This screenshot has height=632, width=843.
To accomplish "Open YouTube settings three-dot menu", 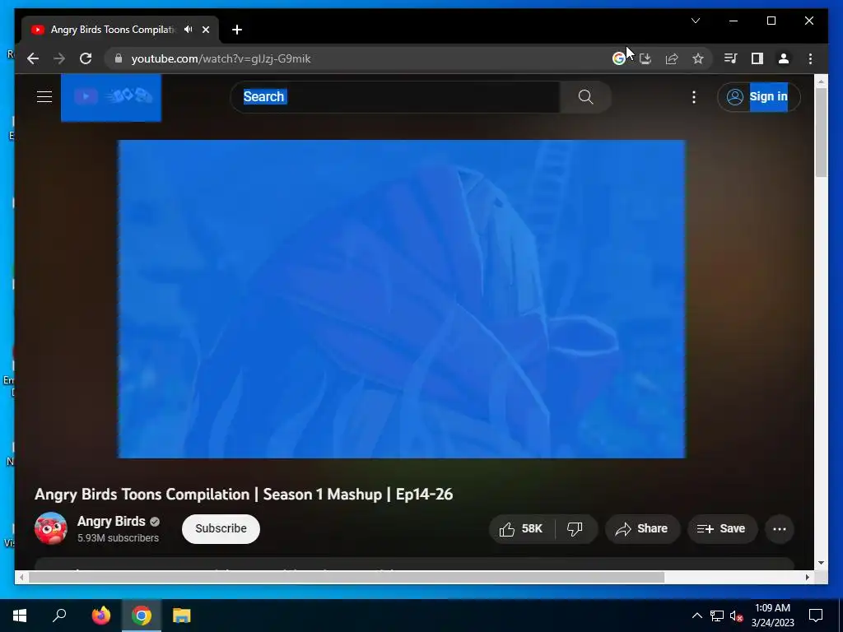I will pos(694,97).
